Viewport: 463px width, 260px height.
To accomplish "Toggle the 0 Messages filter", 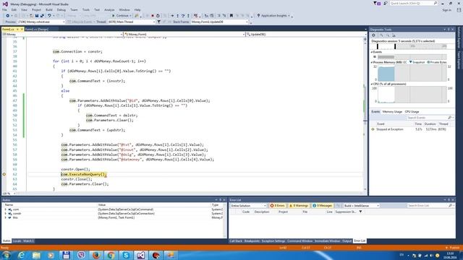I will [x=322, y=205].
